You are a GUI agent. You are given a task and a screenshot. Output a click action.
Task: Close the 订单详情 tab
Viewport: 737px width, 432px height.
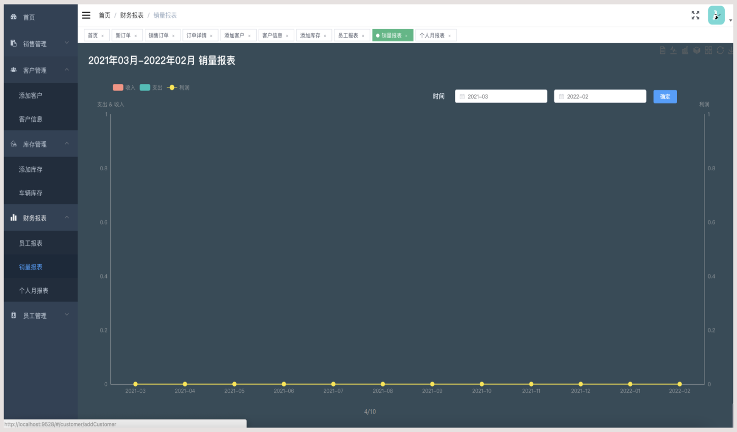[211, 36]
